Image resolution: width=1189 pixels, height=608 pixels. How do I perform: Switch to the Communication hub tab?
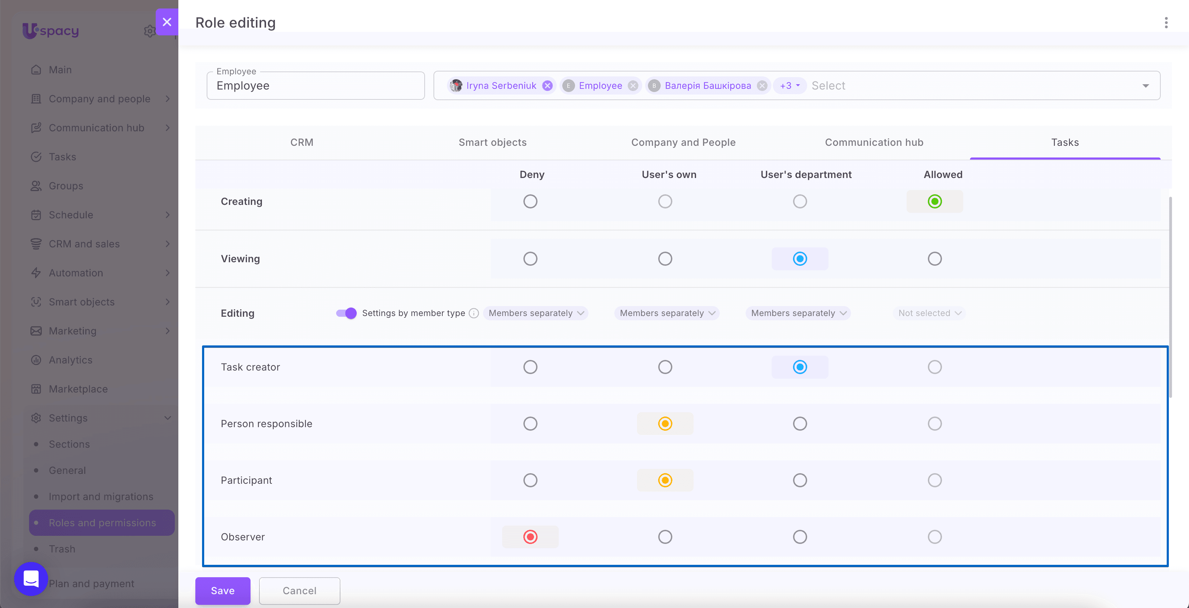874,142
